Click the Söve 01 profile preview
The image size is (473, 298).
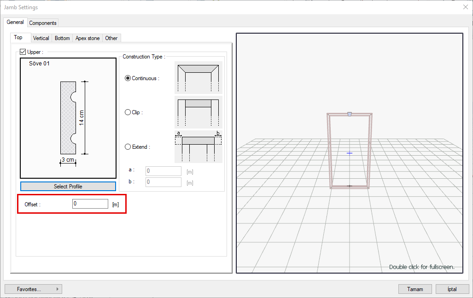coord(68,118)
